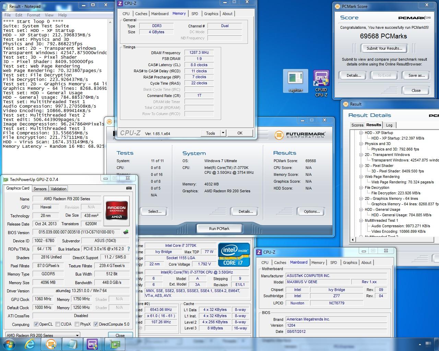Switch to the Scores tab in Result Details

[x=357, y=125]
